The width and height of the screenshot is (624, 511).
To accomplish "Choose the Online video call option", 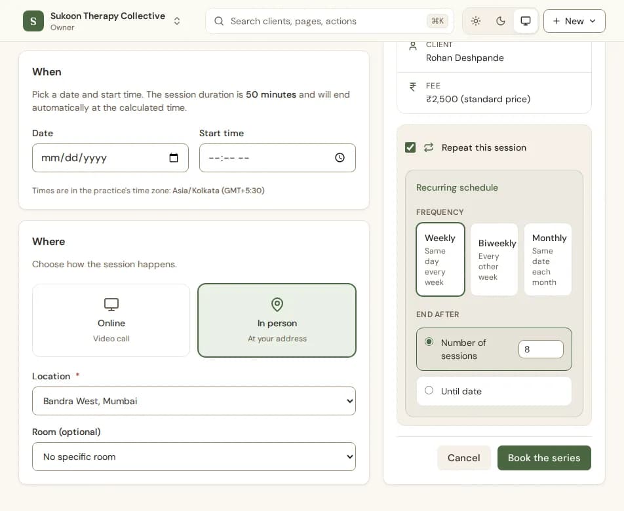I will click(111, 320).
